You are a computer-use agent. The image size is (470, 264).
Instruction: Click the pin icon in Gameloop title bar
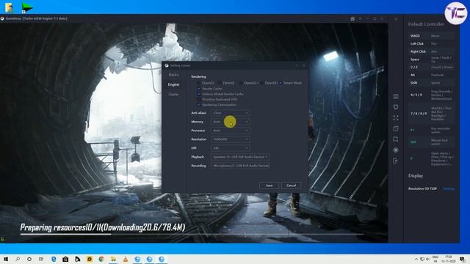352,19
